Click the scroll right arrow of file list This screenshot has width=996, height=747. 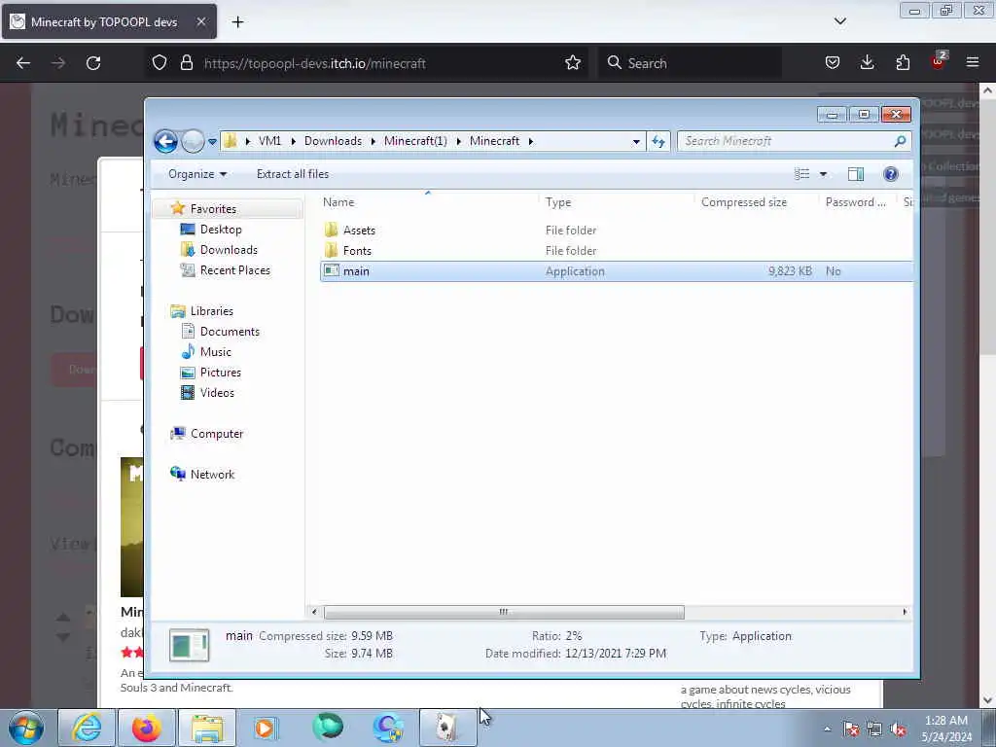coord(905,613)
